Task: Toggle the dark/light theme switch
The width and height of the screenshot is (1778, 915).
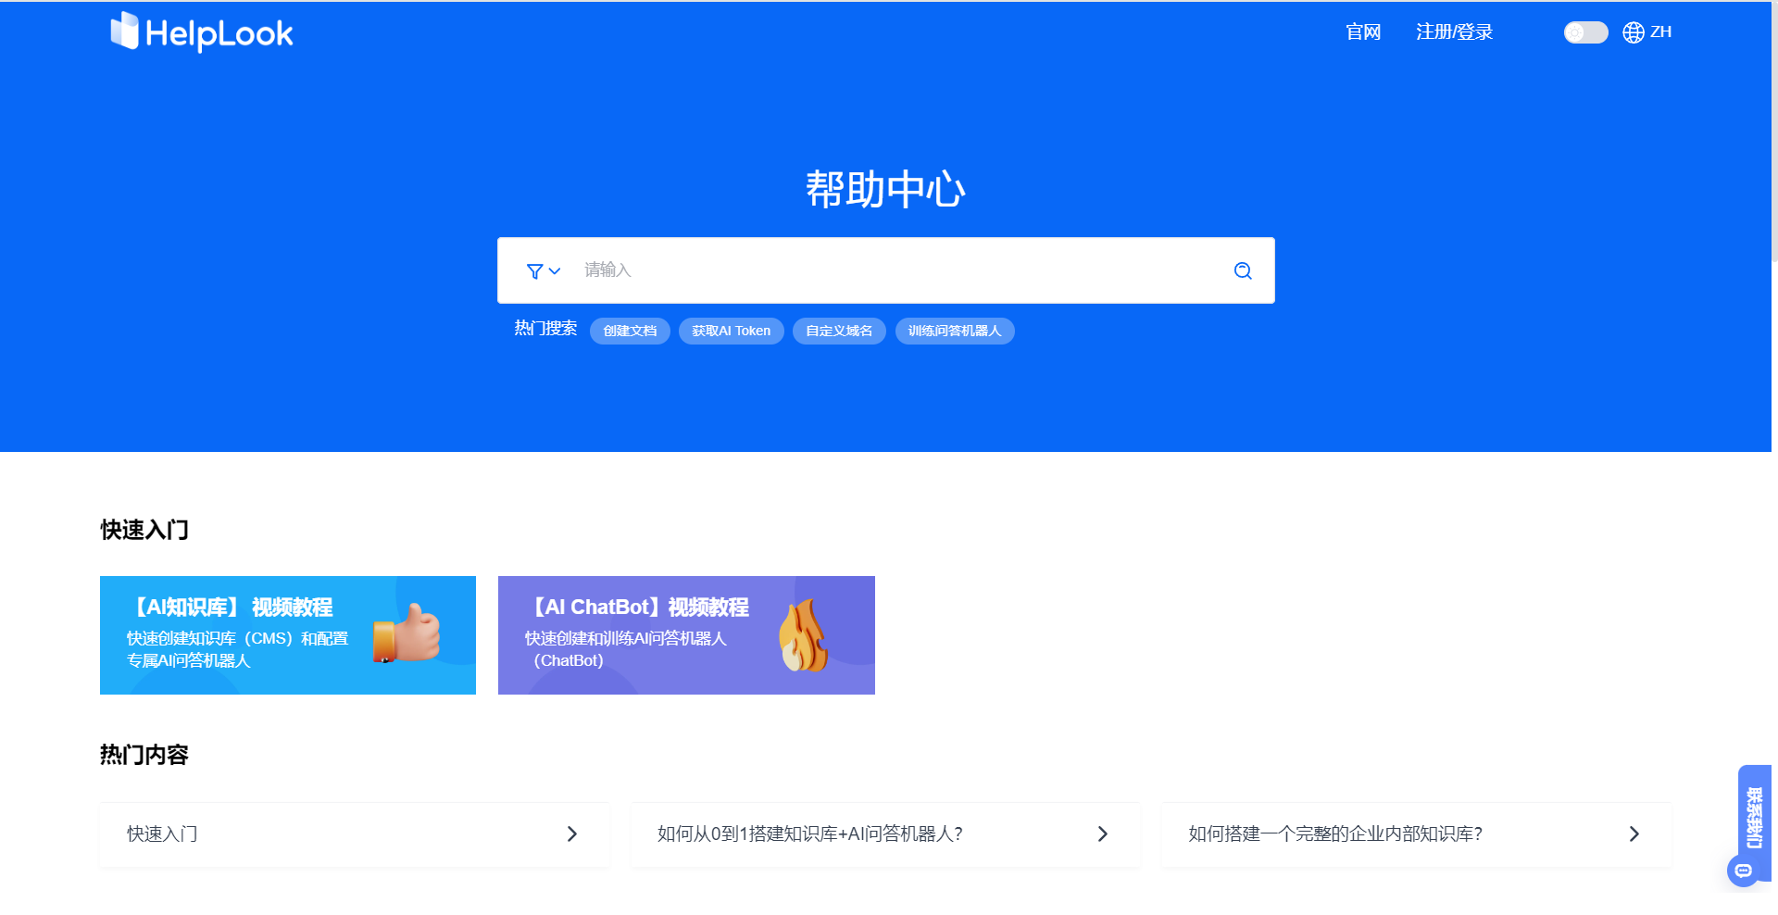Action: (x=1585, y=32)
